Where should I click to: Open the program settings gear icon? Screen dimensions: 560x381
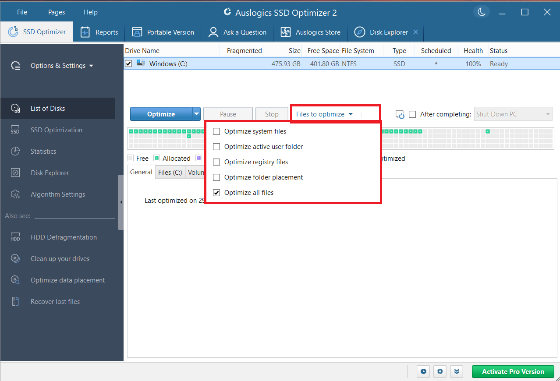440,371
